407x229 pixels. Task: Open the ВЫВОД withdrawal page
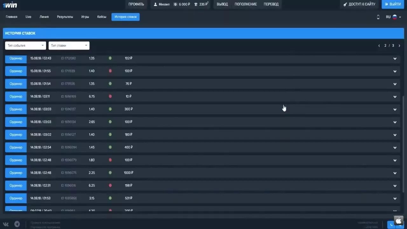click(x=222, y=4)
